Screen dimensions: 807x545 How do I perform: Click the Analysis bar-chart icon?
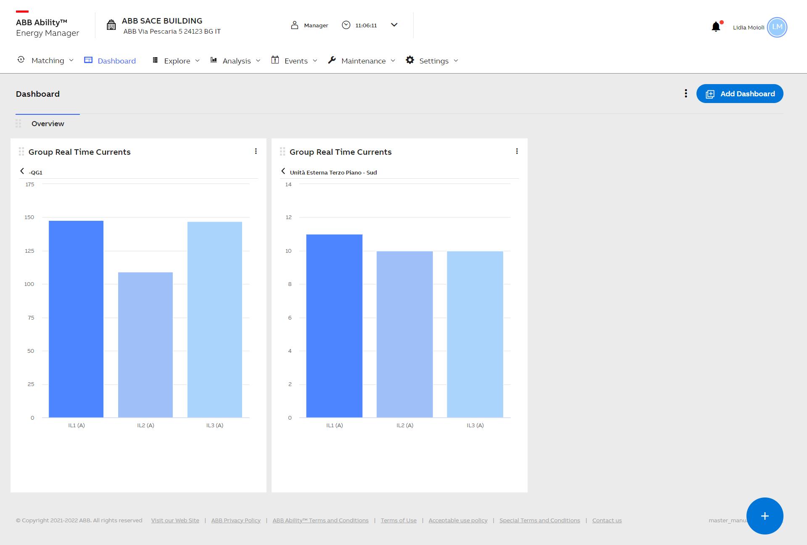(214, 60)
